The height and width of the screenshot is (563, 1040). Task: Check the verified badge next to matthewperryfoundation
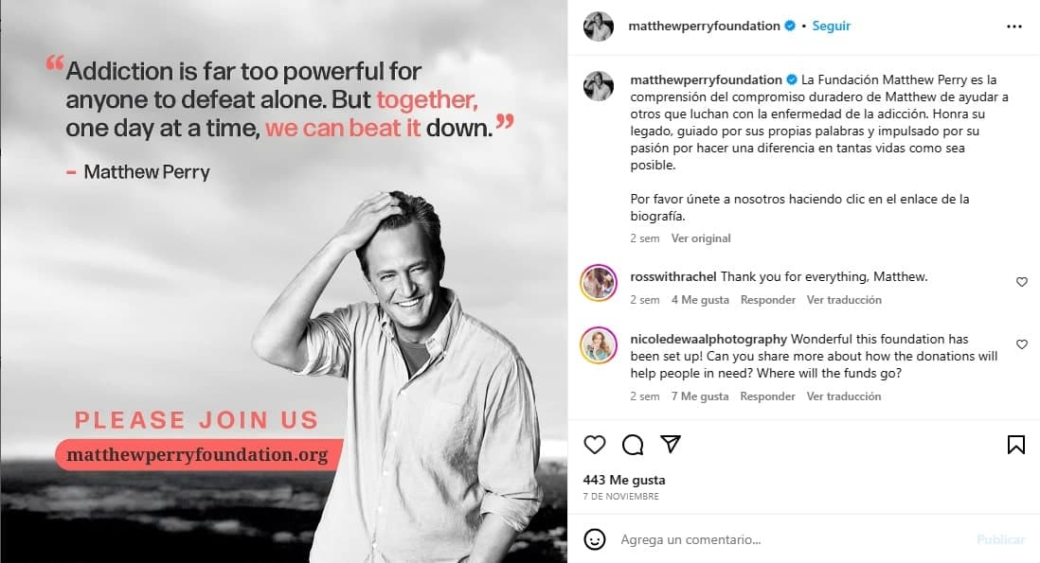click(788, 26)
